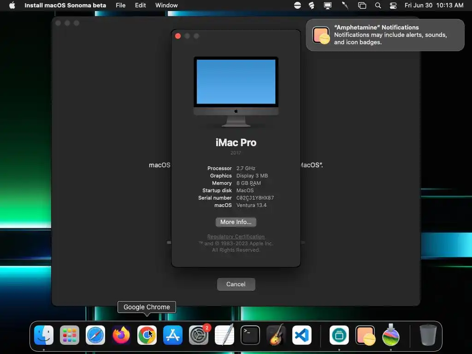472x354 pixels.
Task: Click the MacOS startup disk value
Action: (245, 190)
